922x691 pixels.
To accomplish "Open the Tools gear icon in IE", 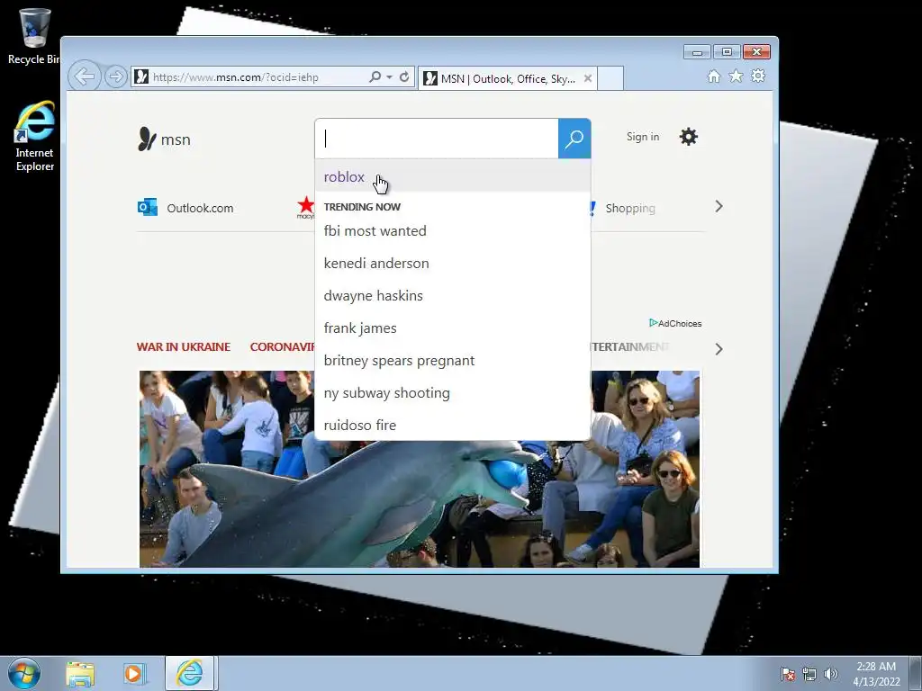I will coord(758,76).
